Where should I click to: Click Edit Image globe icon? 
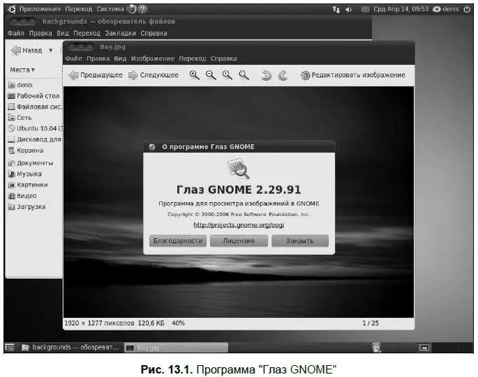click(x=305, y=75)
